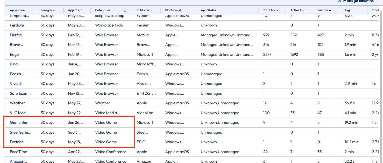
Task: Open the Vivaldi app entry
Action: [x=16, y=84]
